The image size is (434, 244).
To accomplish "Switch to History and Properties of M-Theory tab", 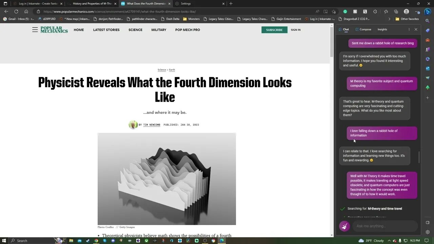I will 92,4.
